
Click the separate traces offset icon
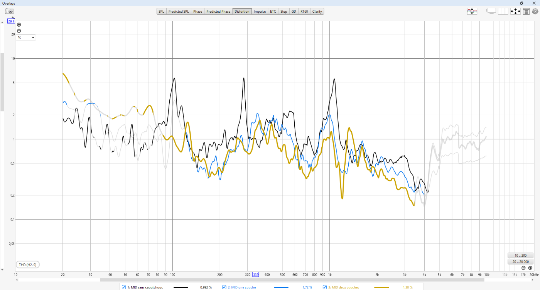click(x=472, y=12)
